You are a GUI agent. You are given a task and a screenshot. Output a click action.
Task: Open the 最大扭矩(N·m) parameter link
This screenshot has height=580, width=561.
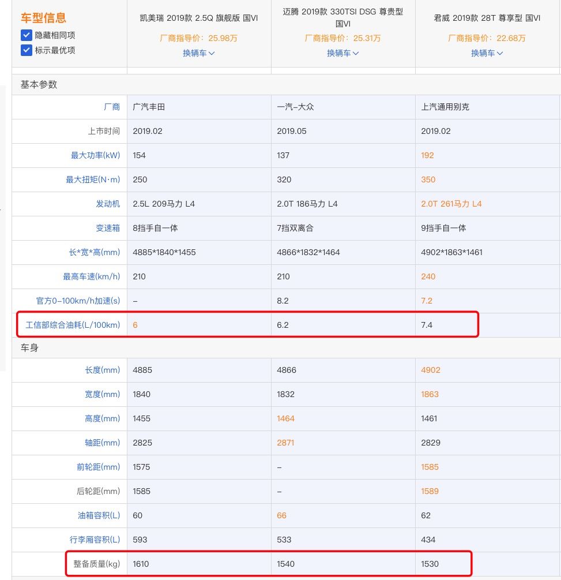(x=93, y=179)
